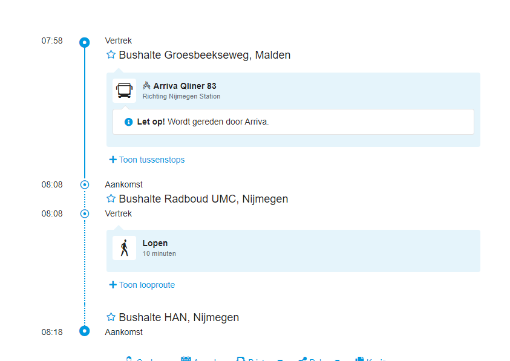Toggle star for Bushalte Radboud UMC, Nijmegen
The height and width of the screenshot is (361, 510).
tap(111, 199)
